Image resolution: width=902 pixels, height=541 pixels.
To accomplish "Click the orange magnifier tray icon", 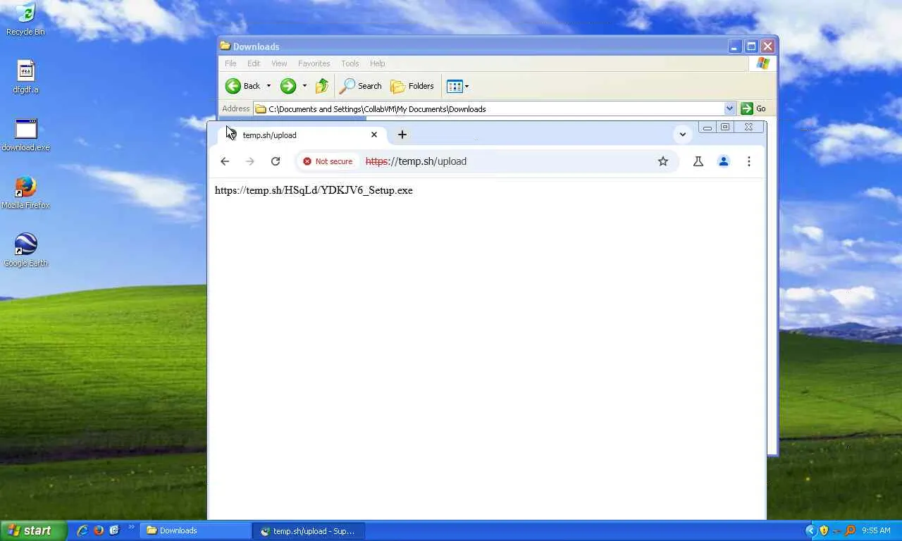I will point(850,530).
